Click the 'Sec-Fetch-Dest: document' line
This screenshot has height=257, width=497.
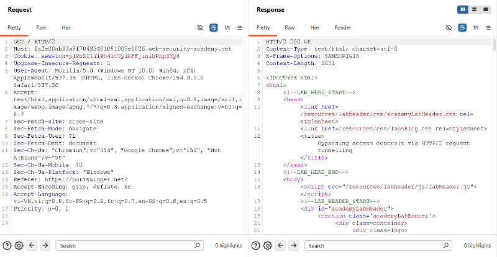[55, 143]
